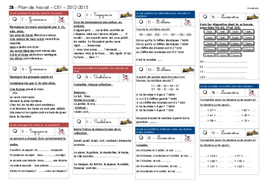This screenshot has height=189, width=268.
Task: Click the cyclist icon beside 18 - Numération
Action: point(252,93)
